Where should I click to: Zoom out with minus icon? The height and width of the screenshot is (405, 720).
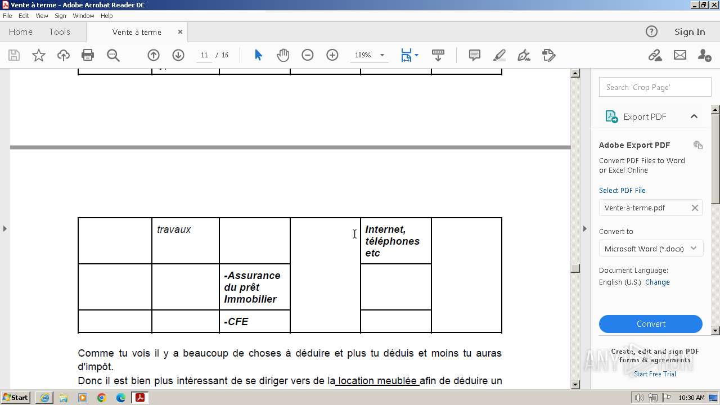pos(307,55)
